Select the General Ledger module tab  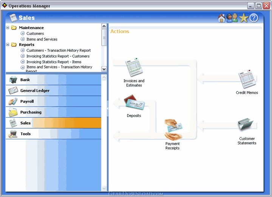pos(53,91)
